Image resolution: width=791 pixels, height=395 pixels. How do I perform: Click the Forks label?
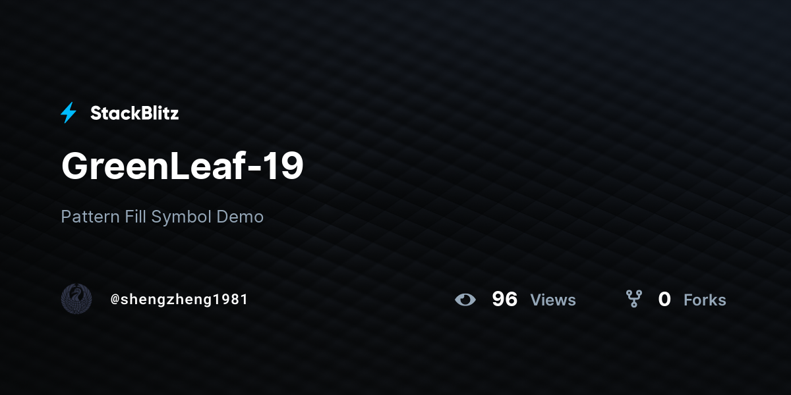[705, 300]
